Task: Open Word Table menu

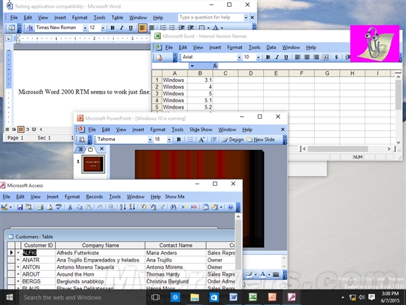Action: tap(117, 18)
